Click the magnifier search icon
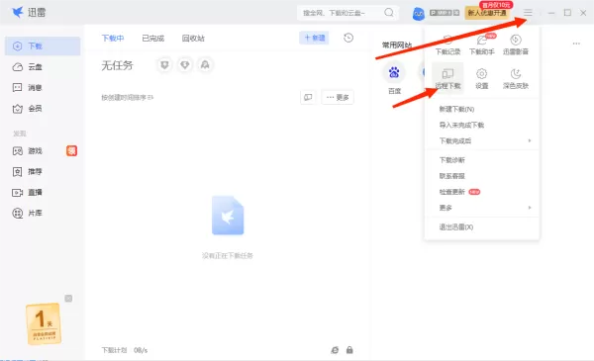Screen dimensions: 594x361 pyautogui.click(x=389, y=13)
